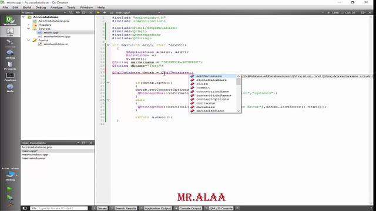Open the main.cpp document selector dropdown

click(x=159, y=12)
